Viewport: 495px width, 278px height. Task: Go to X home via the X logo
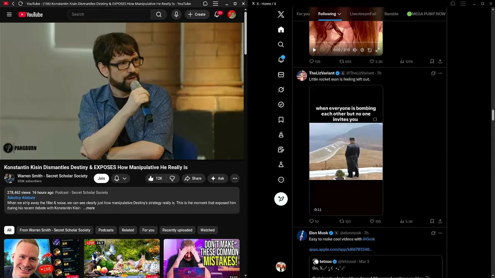tap(281, 15)
